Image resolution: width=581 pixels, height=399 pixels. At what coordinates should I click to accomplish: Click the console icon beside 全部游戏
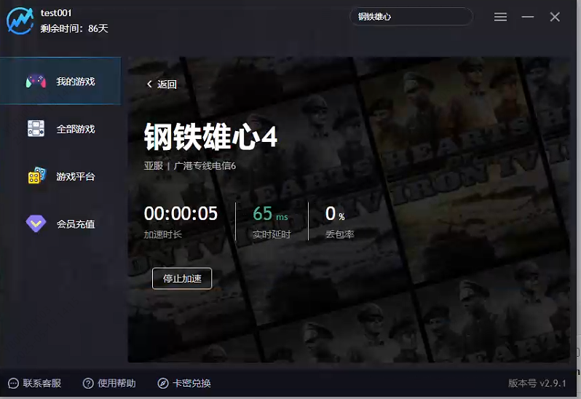tap(36, 129)
